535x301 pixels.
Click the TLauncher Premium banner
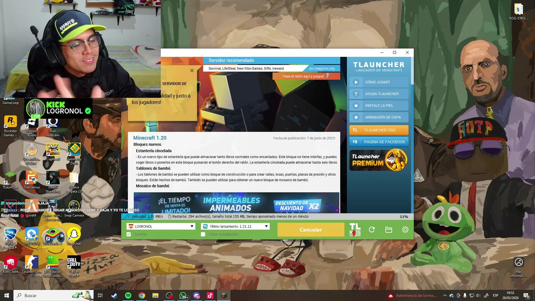pyautogui.click(x=379, y=160)
